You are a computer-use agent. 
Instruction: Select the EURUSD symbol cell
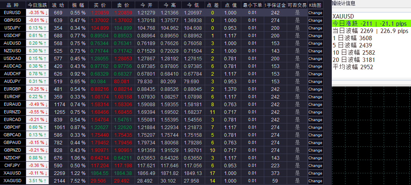13,12
